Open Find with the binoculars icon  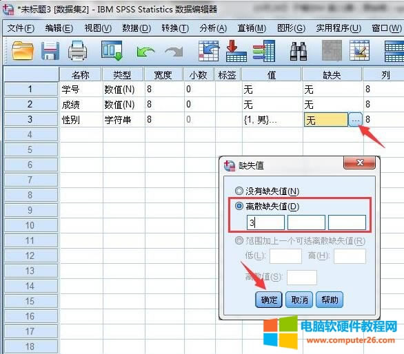[299, 52]
